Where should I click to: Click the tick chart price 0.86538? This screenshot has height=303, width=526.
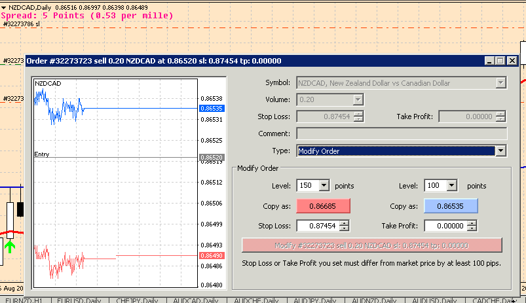212,99
